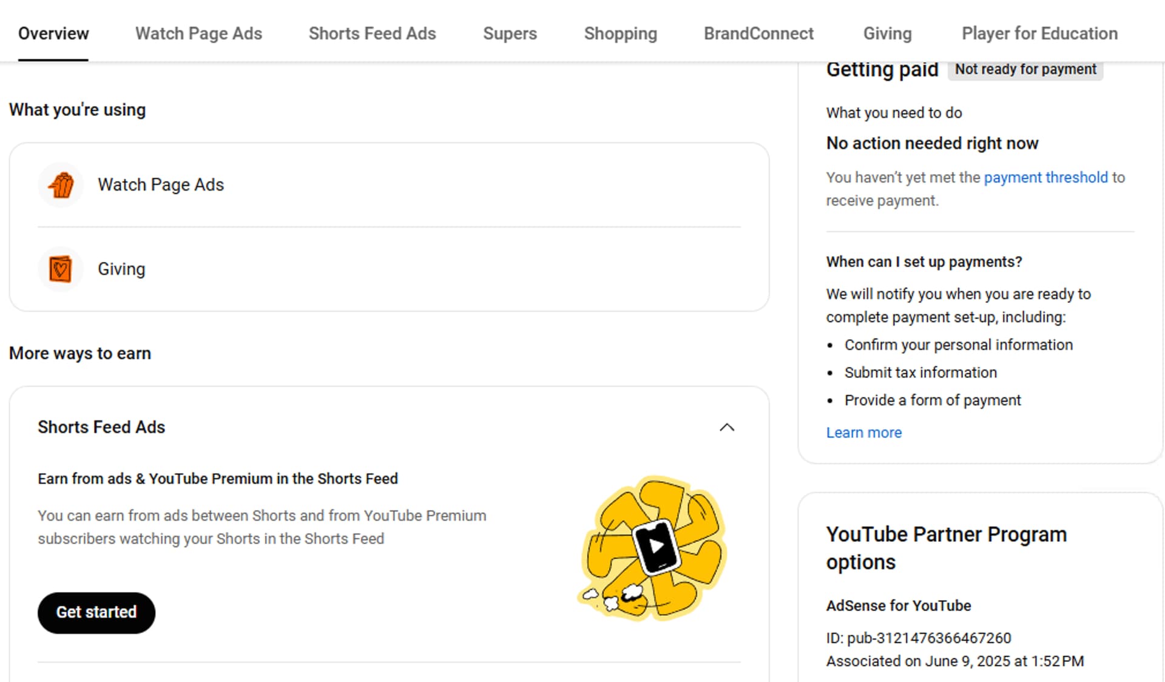This screenshot has width=1165, height=682.
Task: Click the Shorts Feed Ads section heading
Action: 101,427
